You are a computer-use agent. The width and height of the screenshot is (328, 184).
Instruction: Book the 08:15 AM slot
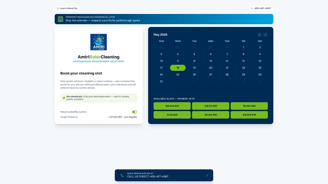coord(211,106)
